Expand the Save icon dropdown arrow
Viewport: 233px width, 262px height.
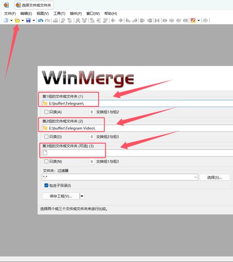click(34, 20)
